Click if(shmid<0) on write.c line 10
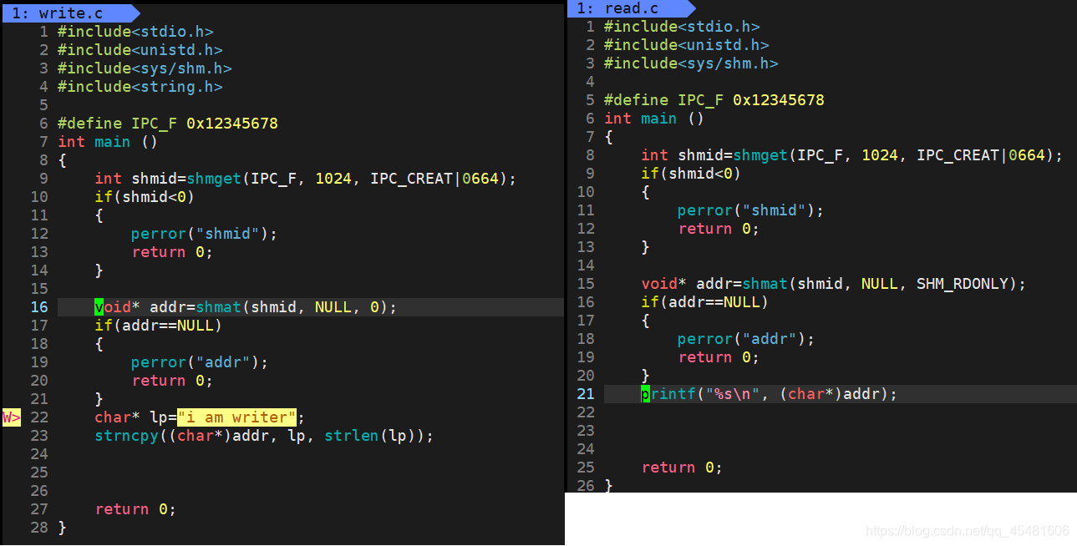Image resolution: width=1077 pixels, height=546 pixels. [x=145, y=197]
